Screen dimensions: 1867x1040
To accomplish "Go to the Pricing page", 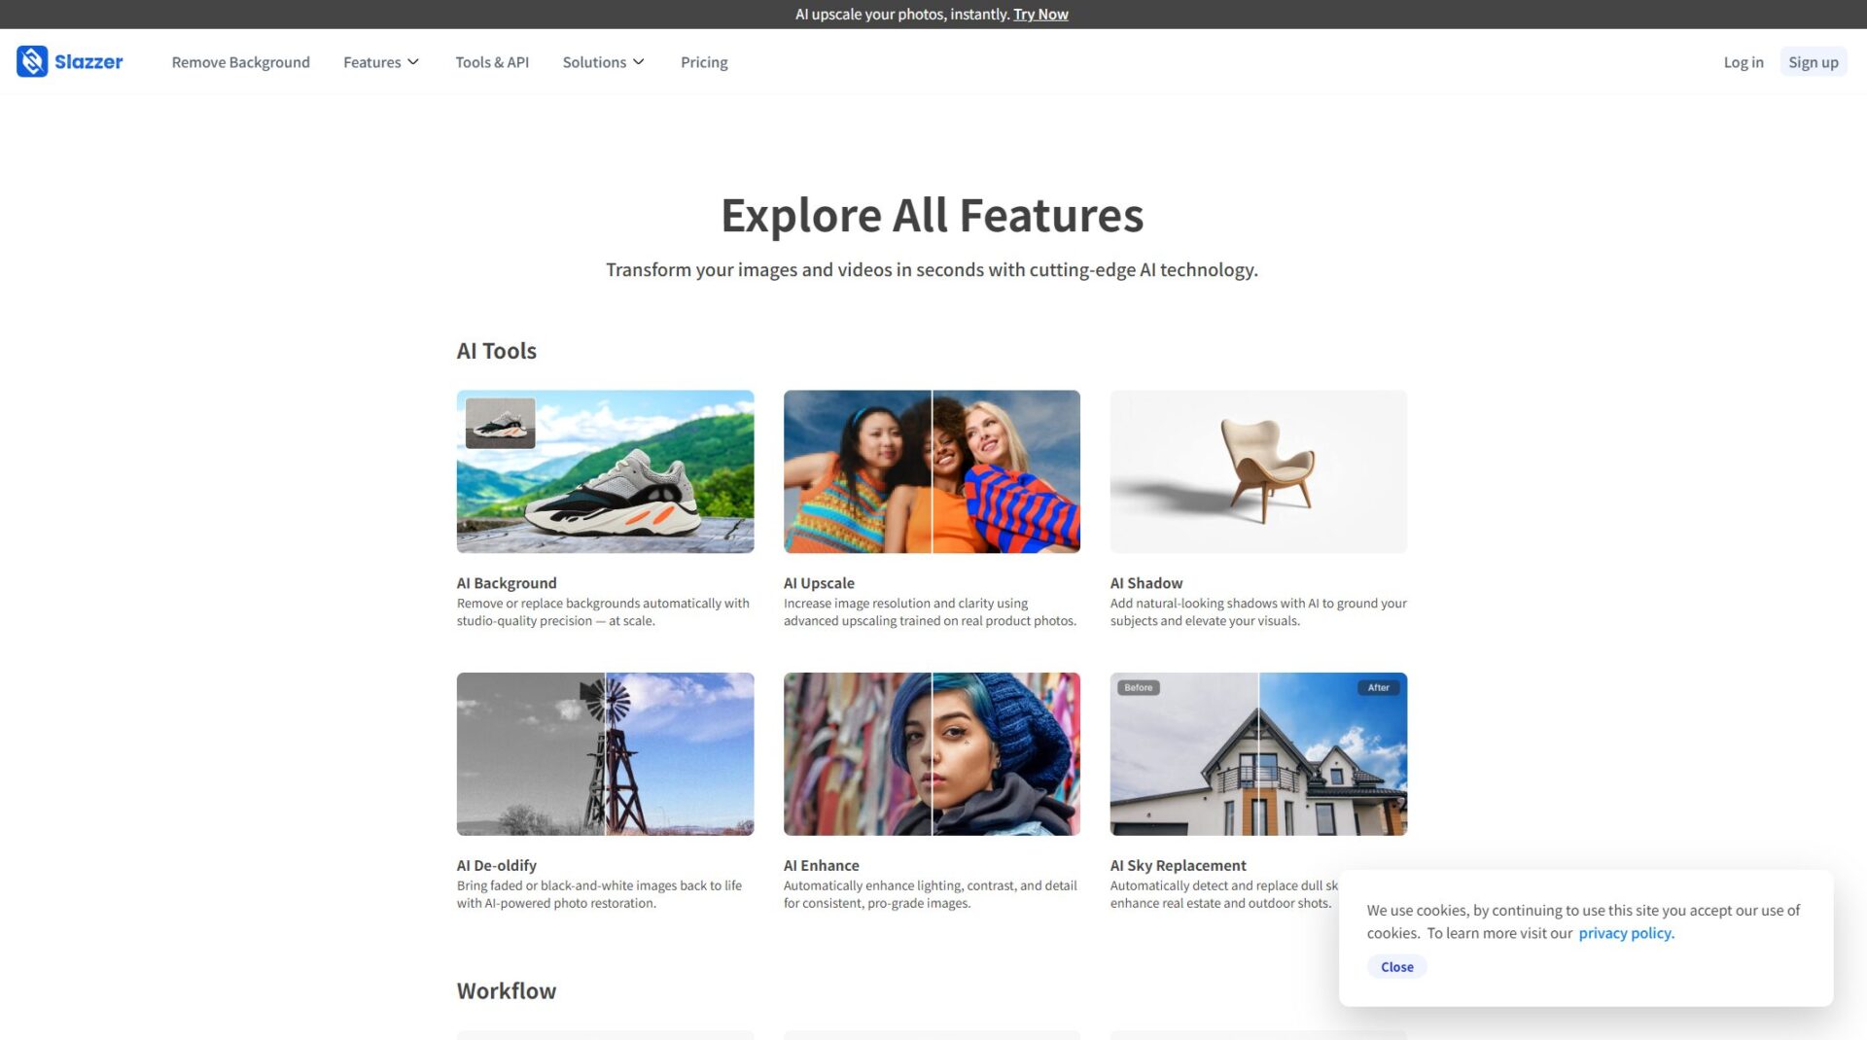I will pyautogui.click(x=704, y=62).
